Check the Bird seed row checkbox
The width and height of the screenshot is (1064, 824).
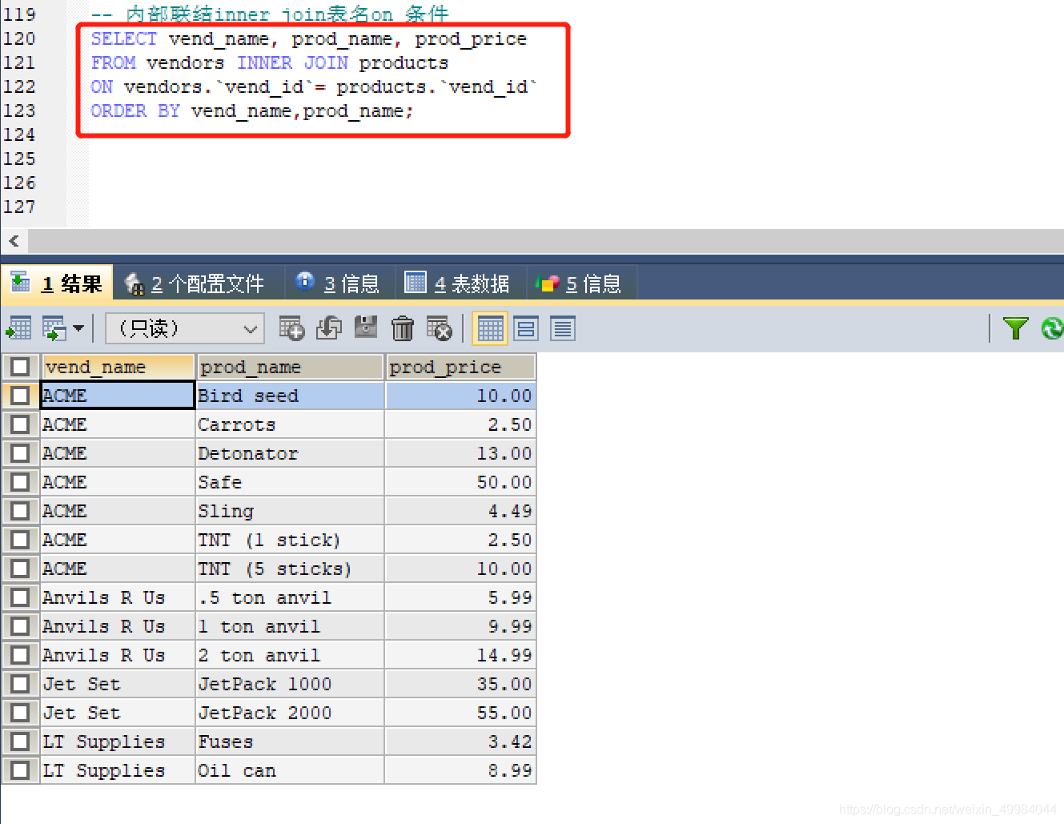pos(20,396)
